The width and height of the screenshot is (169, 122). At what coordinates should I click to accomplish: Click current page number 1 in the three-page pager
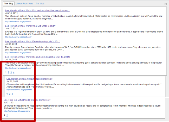[x=7, y=94]
